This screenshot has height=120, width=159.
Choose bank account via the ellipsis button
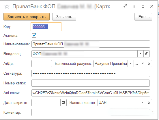tap(137, 64)
